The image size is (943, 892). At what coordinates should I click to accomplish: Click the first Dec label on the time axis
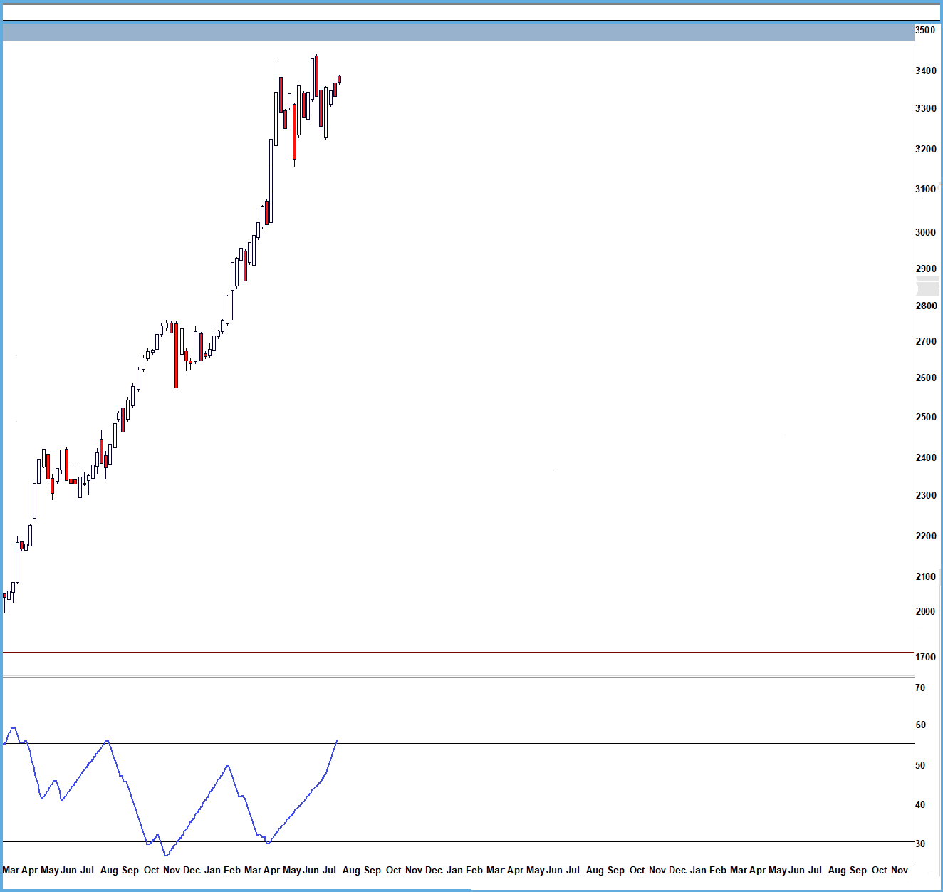point(192,870)
